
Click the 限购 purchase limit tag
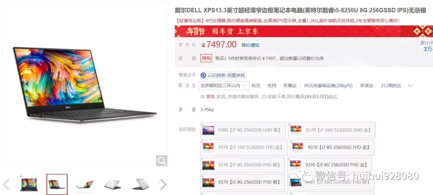pyautogui.click(x=206, y=58)
